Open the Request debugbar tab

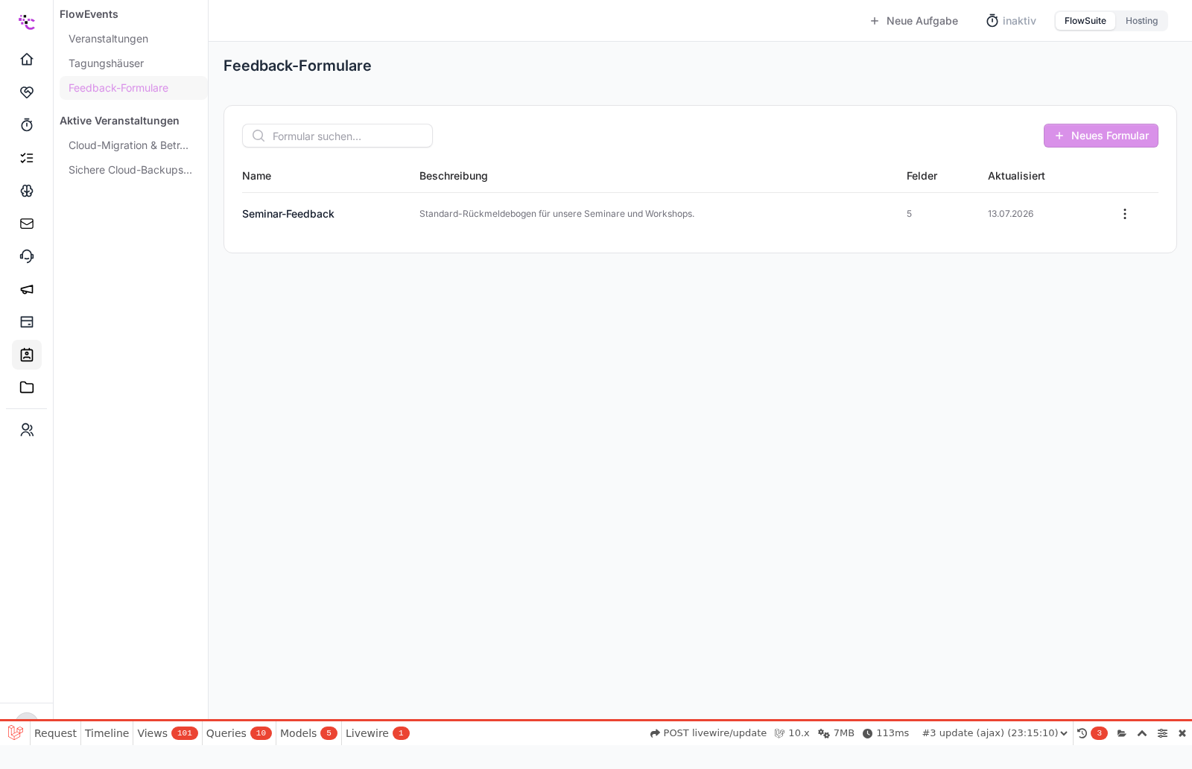point(55,733)
